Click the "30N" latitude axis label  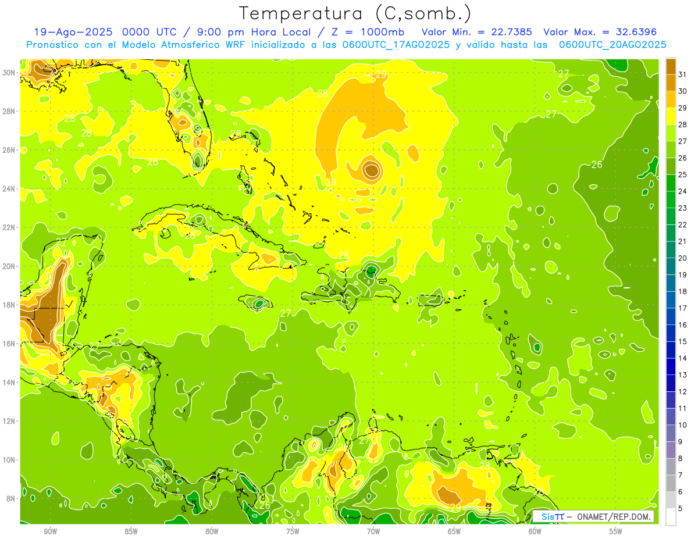(x=9, y=73)
